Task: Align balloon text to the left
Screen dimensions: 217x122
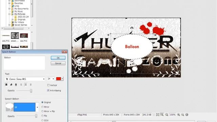Action: point(21,85)
